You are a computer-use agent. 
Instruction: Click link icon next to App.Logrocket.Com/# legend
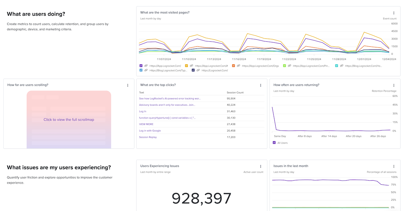(191, 66)
